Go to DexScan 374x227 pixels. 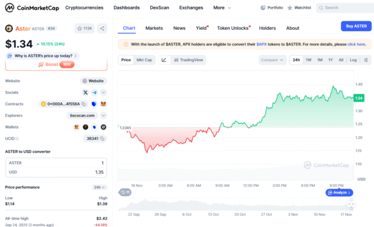coord(160,7)
